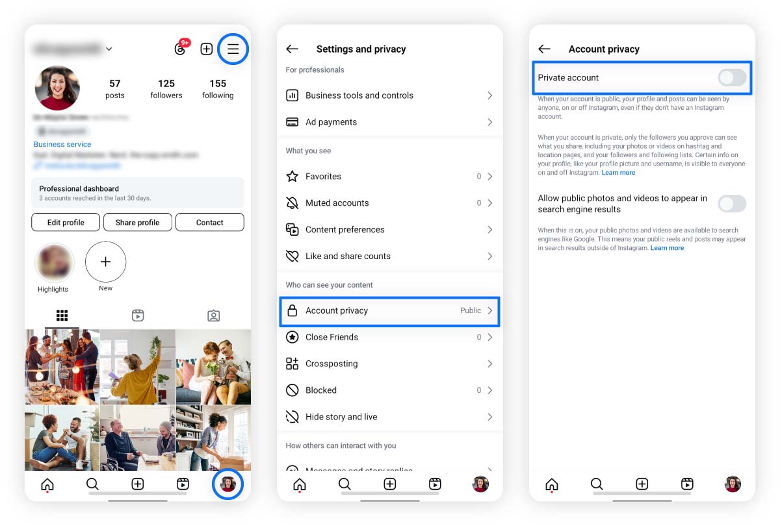780x526 pixels.
Task: Click the Favorites star icon
Action: coord(292,176)
